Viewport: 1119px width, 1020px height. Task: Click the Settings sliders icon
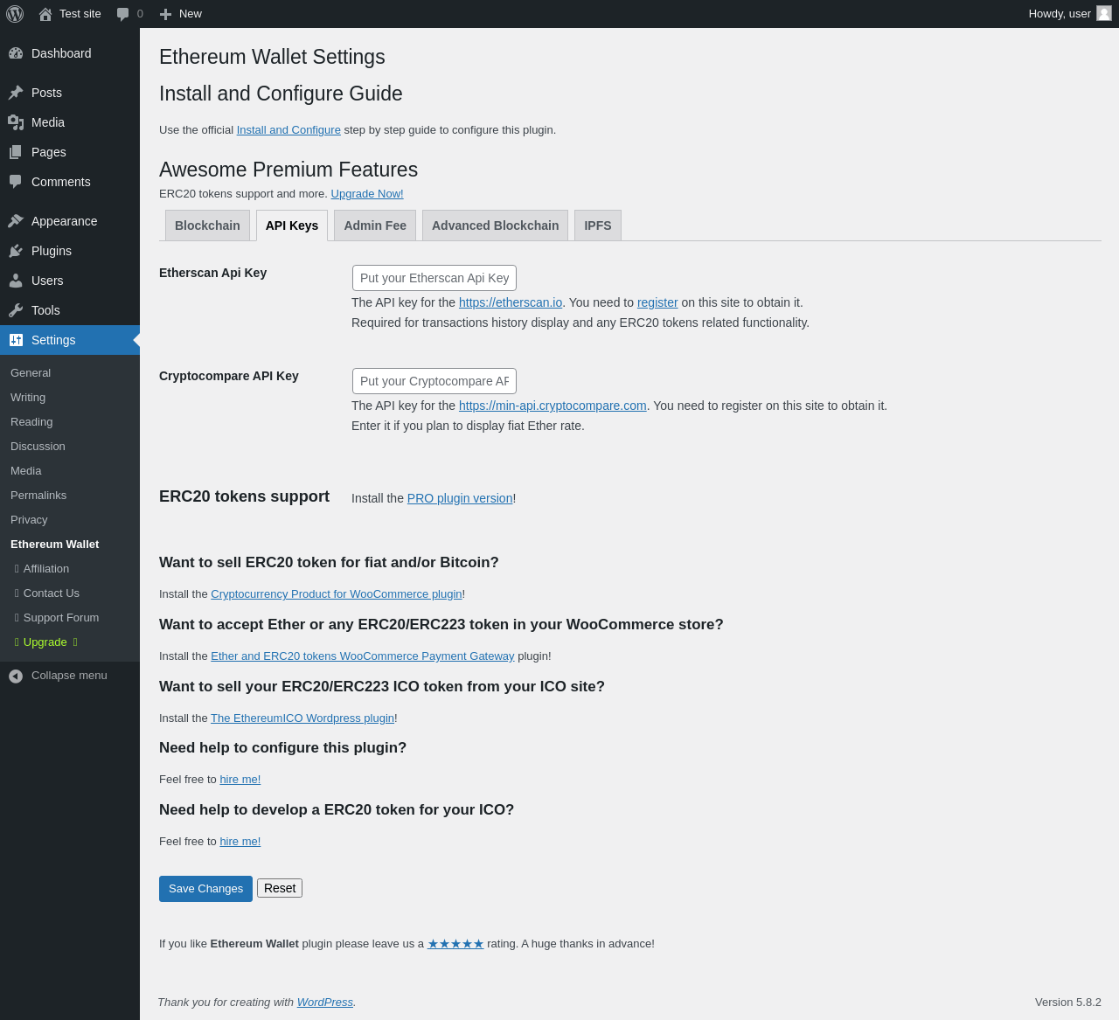tap(16, 340)
